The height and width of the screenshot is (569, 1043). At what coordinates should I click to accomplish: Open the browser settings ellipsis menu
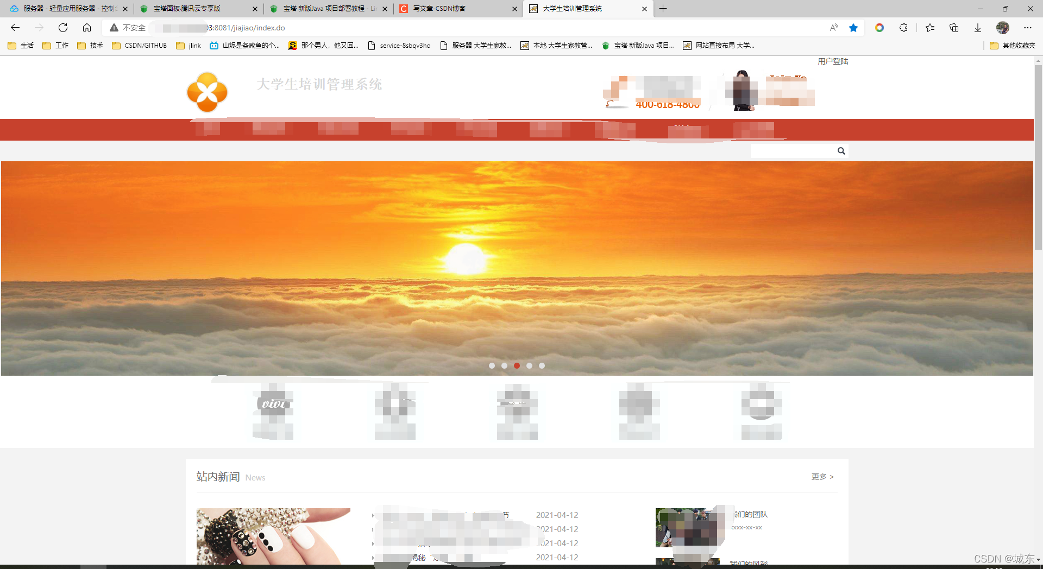tap(1028, 28)
